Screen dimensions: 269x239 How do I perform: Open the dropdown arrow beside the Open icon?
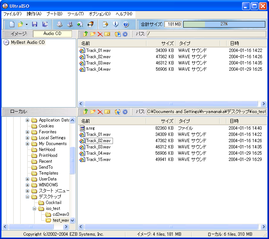click(26, 24)
